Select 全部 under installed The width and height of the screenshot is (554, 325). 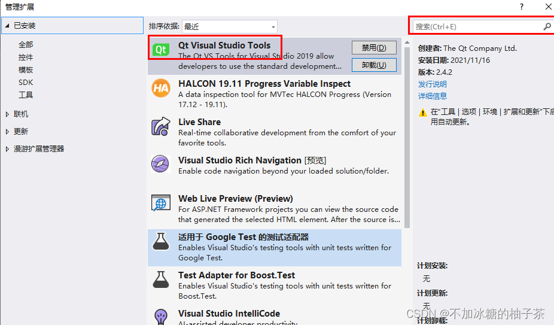coord(26,44)
